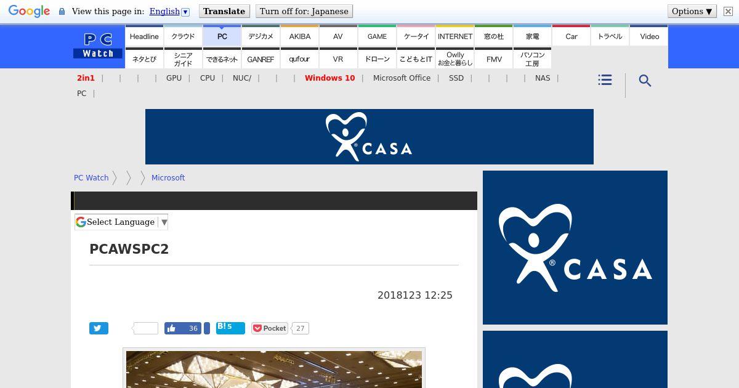739x388 pixels.
Task: Open the English language dropdown
Action: (x=169, y=11)
